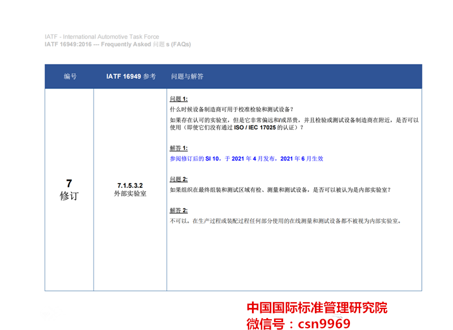The height and width of the screenshot is (330, 453).
Task: Click the red 中国国际标准管理研究院 watermark
Action: (x=317, y=307)
